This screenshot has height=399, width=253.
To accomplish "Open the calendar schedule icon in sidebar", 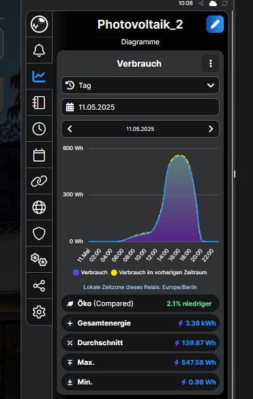I will coord(39,155).
